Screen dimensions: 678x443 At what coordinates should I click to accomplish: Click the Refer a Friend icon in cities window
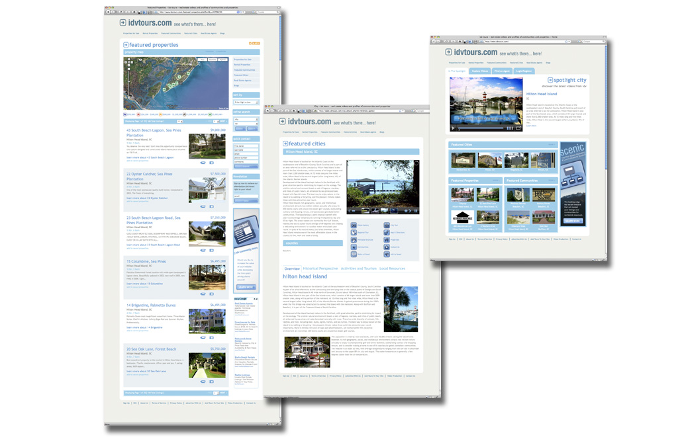click(x=354, y=255)
